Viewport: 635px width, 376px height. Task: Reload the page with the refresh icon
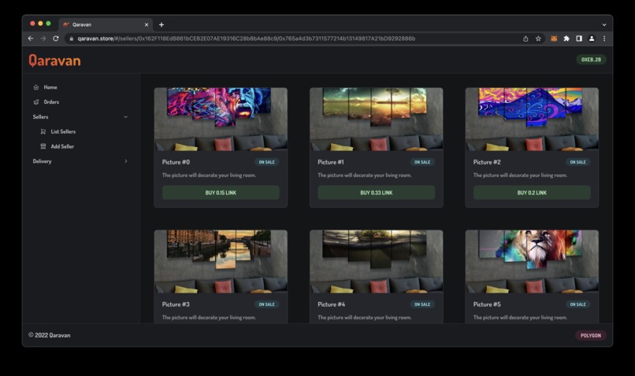[56, 39]
